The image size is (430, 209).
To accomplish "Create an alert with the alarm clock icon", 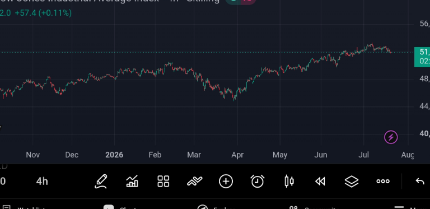I will pos(258,182).
